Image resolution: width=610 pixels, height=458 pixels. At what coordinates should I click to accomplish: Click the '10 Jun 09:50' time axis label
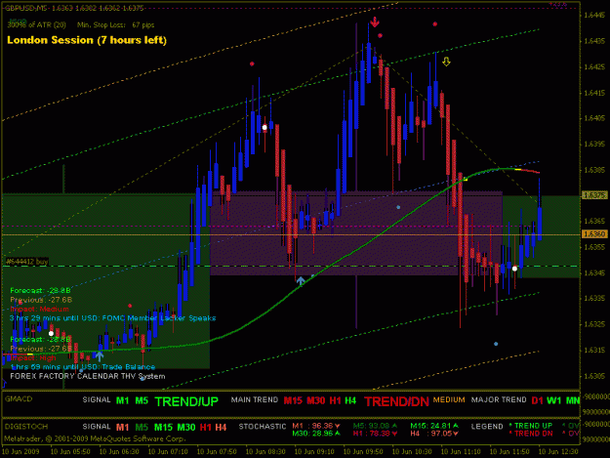(363, 452)
